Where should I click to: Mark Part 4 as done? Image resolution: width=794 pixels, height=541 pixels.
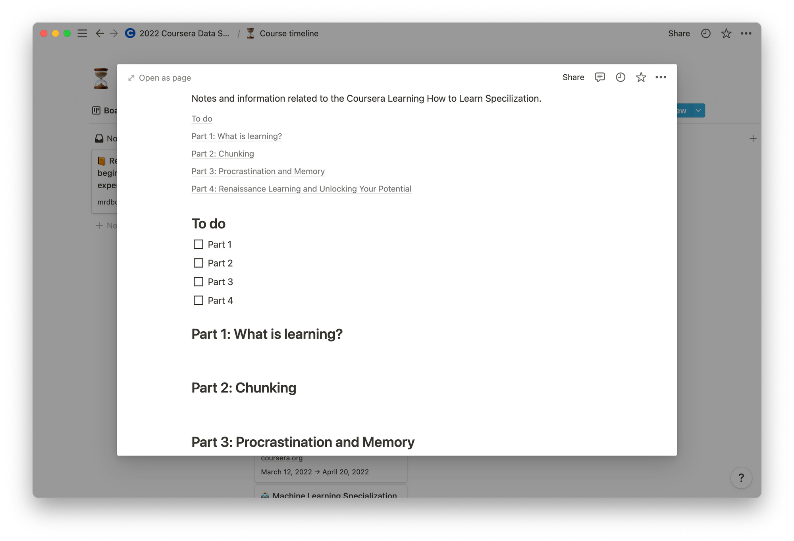click(x=198, y=300)
